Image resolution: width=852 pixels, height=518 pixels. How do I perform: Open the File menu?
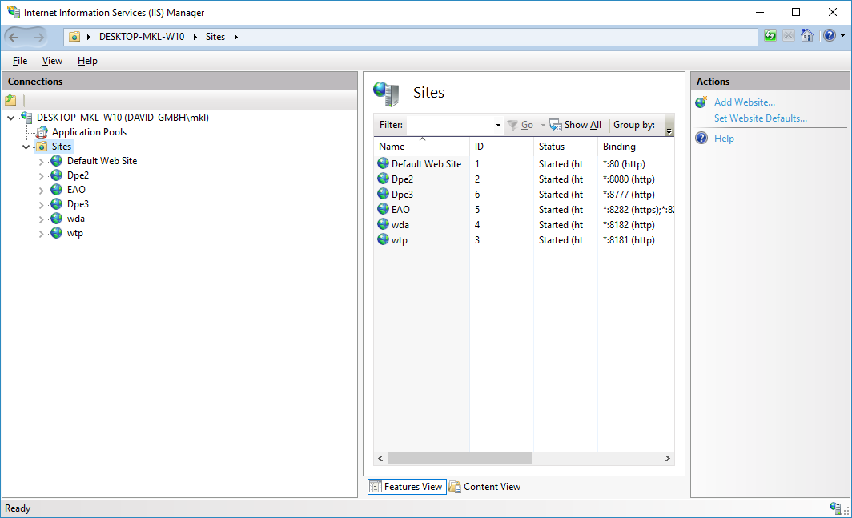pos(20,61)
